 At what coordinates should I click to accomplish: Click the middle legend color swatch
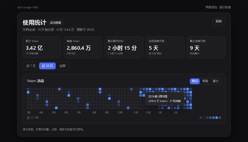[210, 118]
